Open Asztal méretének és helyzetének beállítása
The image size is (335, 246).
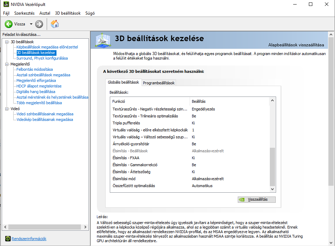click(52, 97)
